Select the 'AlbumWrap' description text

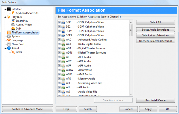coord(85,70)
